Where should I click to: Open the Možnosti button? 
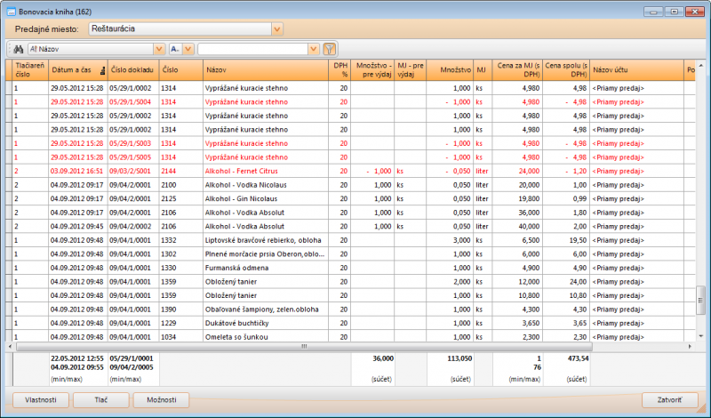[x=161, y=400]
